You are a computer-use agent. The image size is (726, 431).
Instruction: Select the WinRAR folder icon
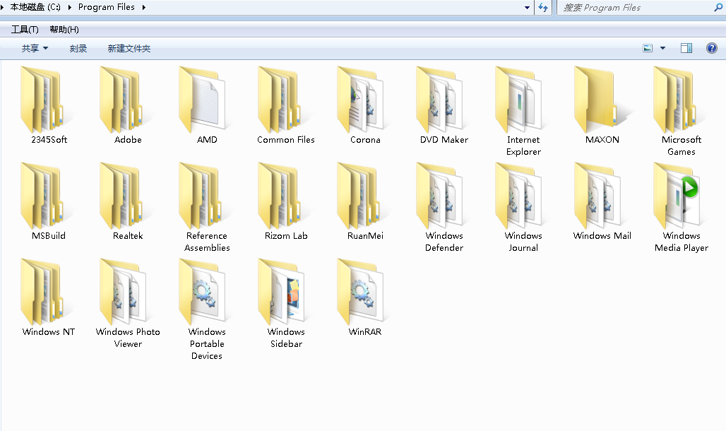(x=360, y=292)
